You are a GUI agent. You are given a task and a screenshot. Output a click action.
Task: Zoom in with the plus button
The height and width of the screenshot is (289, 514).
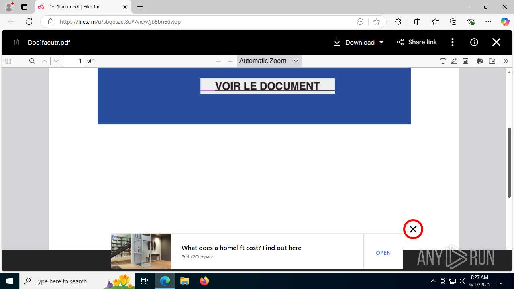230,61
